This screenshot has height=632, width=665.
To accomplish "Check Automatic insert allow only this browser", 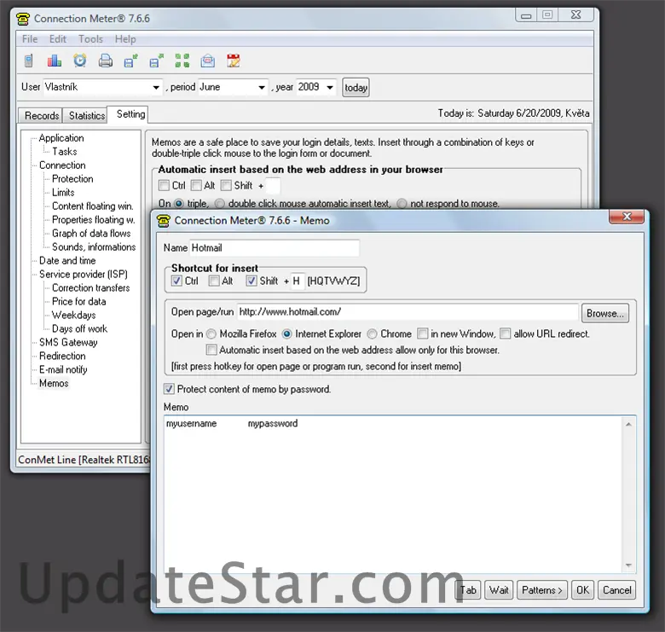I will pos(211,350).
